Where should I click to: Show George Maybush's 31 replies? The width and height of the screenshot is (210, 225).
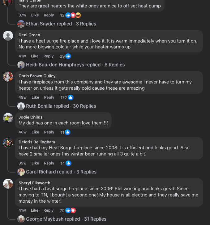[x=66, y=219]
